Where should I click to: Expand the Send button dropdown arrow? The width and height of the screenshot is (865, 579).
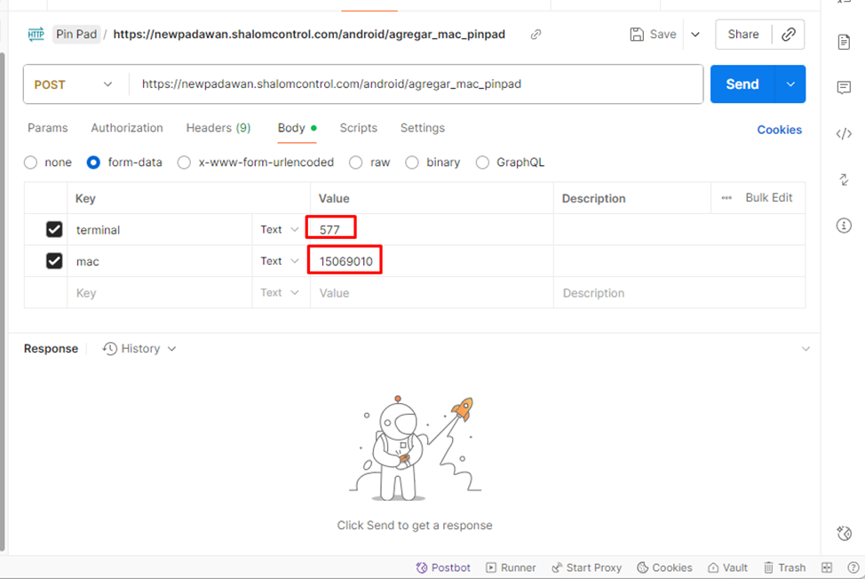pos(790,84)
